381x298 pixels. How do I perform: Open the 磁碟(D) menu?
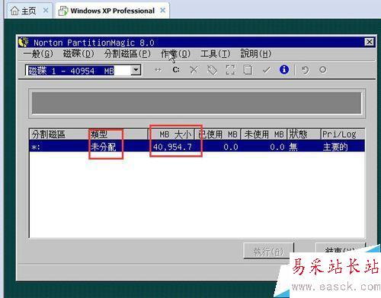(x=78, y=54)
